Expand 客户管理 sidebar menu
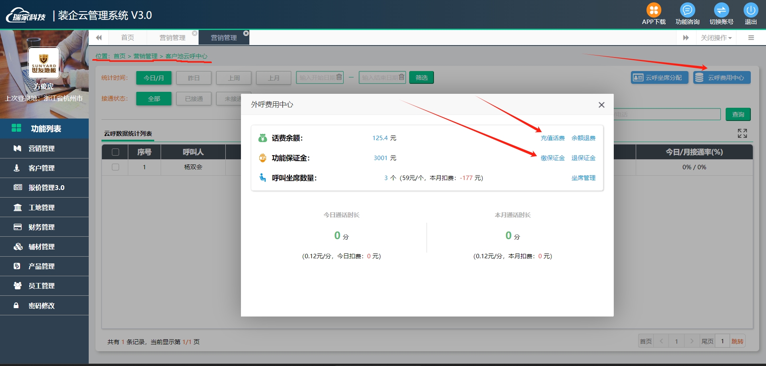This screenshot has width=766, height=366. pyautogui.click(x=42, y=168)
